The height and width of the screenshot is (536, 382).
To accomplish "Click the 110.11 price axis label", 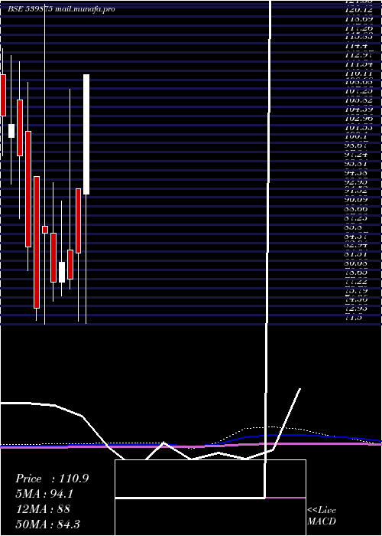I will (x=358, y=73).
